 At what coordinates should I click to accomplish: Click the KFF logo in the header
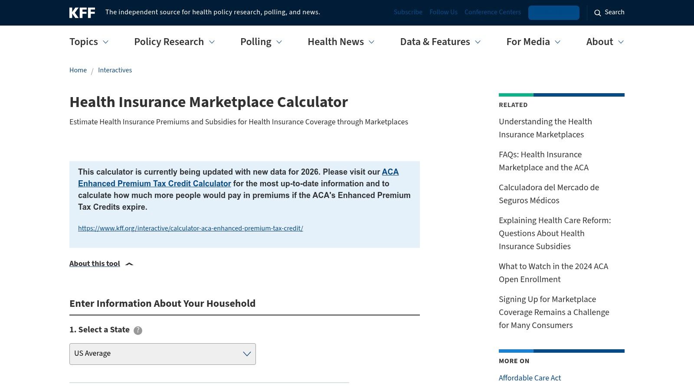[82, 13]
